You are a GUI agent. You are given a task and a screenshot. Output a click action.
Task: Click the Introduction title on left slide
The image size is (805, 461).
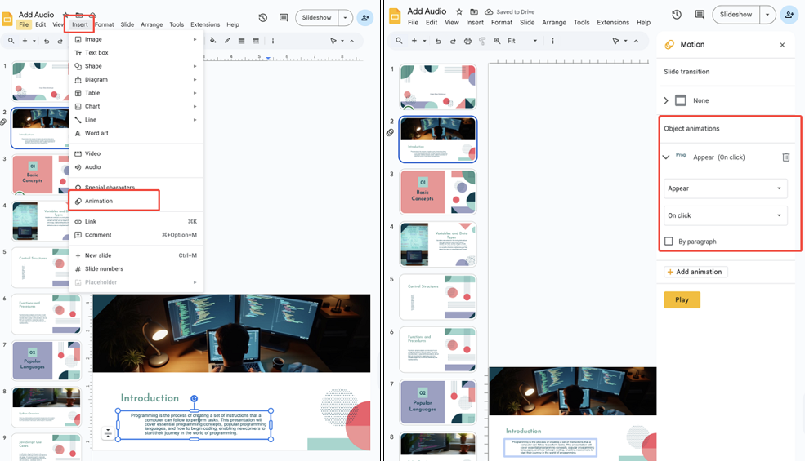tap(150, 397)
